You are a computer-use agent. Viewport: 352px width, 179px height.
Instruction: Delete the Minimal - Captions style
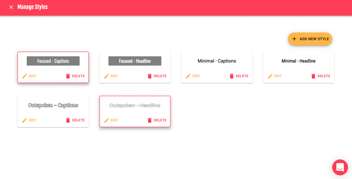click(239, 76)
